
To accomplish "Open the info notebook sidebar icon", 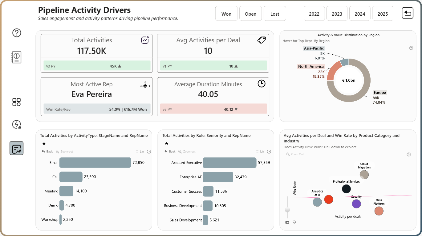I will tap(16, 57).
